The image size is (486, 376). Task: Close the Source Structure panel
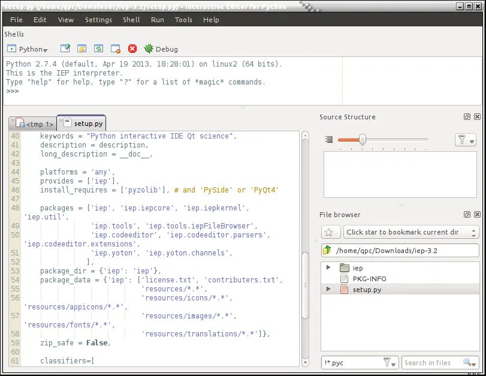[478, 117]
